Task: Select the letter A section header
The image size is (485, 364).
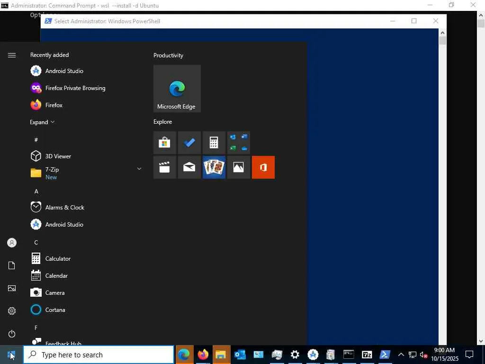Action: click(x=36, y=191)
